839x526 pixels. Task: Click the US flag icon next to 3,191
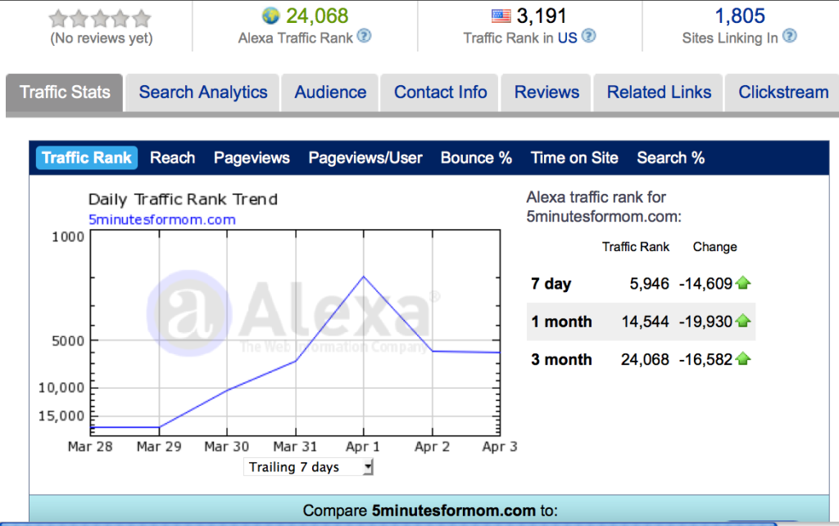[x=501, y=16]
